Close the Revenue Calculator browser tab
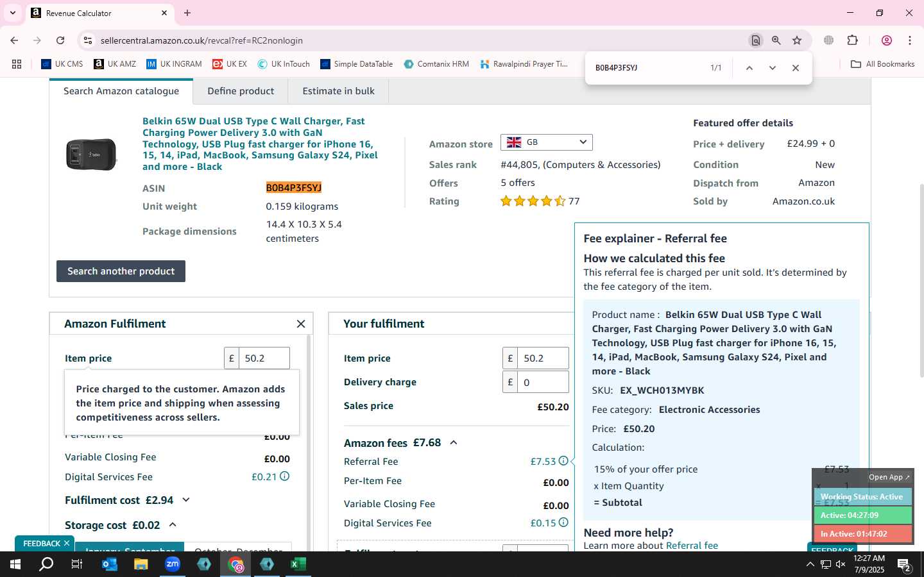This screenshot has width=924, height=577. click(164, 13)
